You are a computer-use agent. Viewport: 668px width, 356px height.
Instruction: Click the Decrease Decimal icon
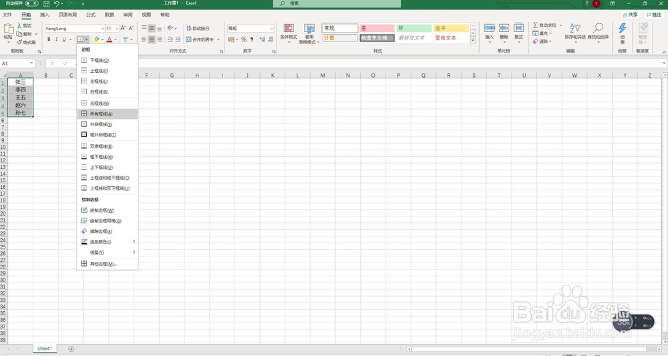[x=271, y=39]
